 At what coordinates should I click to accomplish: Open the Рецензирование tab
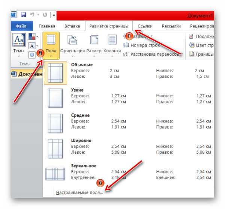(202, 26)
